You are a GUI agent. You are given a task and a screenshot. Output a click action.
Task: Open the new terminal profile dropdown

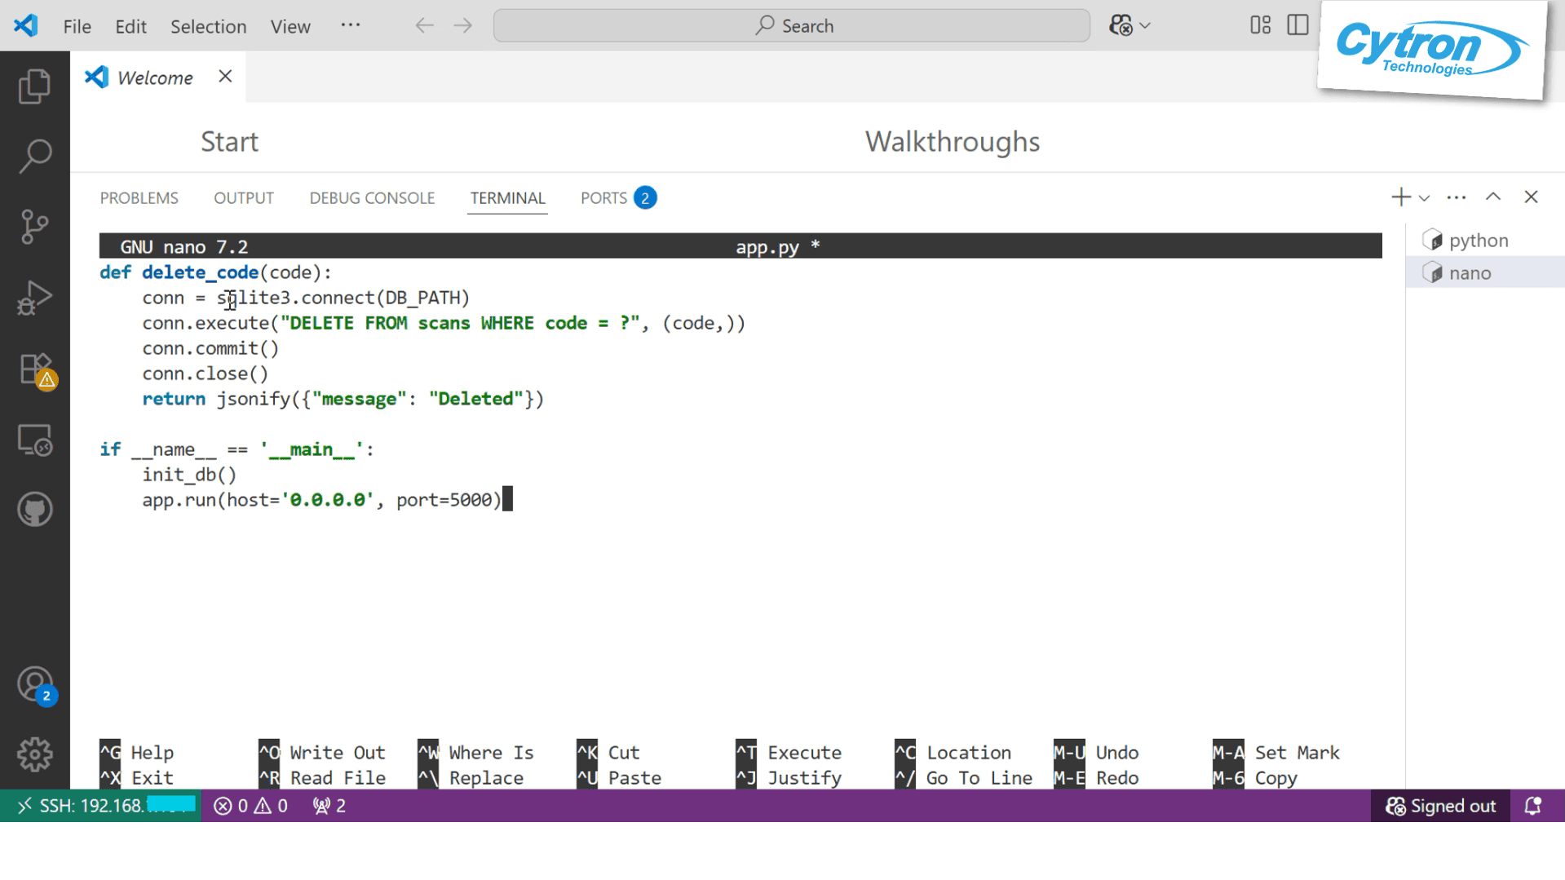point(1424,197)
